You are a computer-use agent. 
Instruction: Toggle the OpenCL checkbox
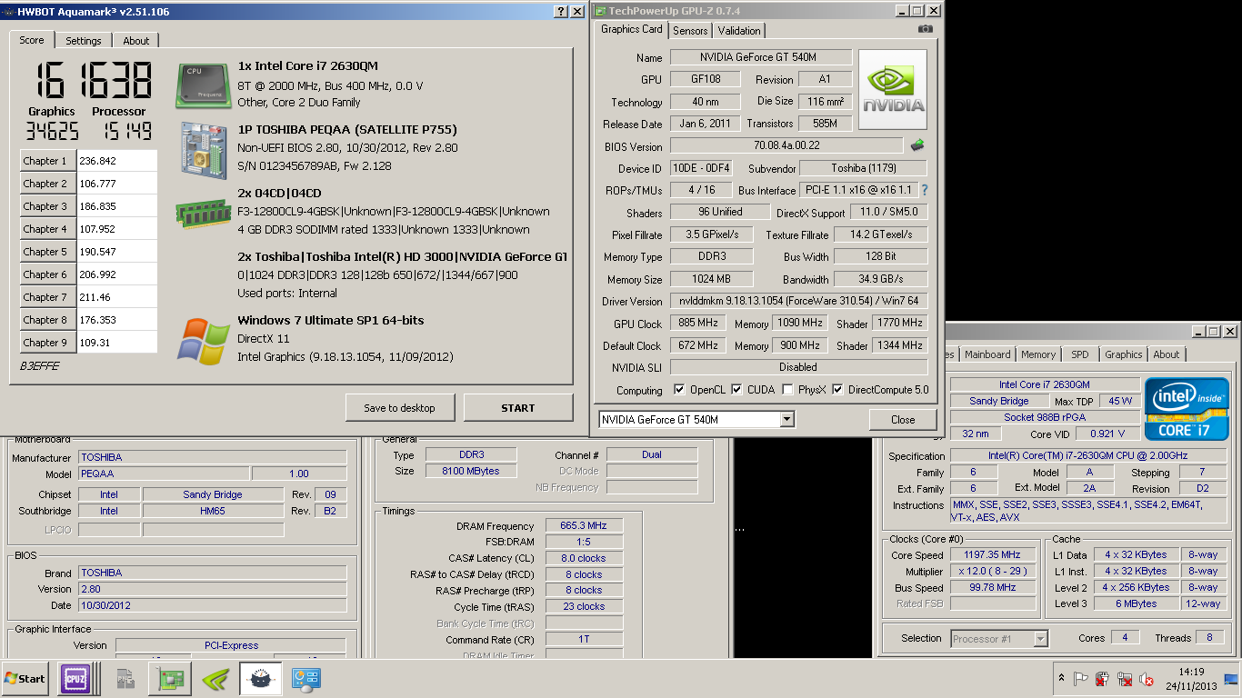[x=679, y=390]
